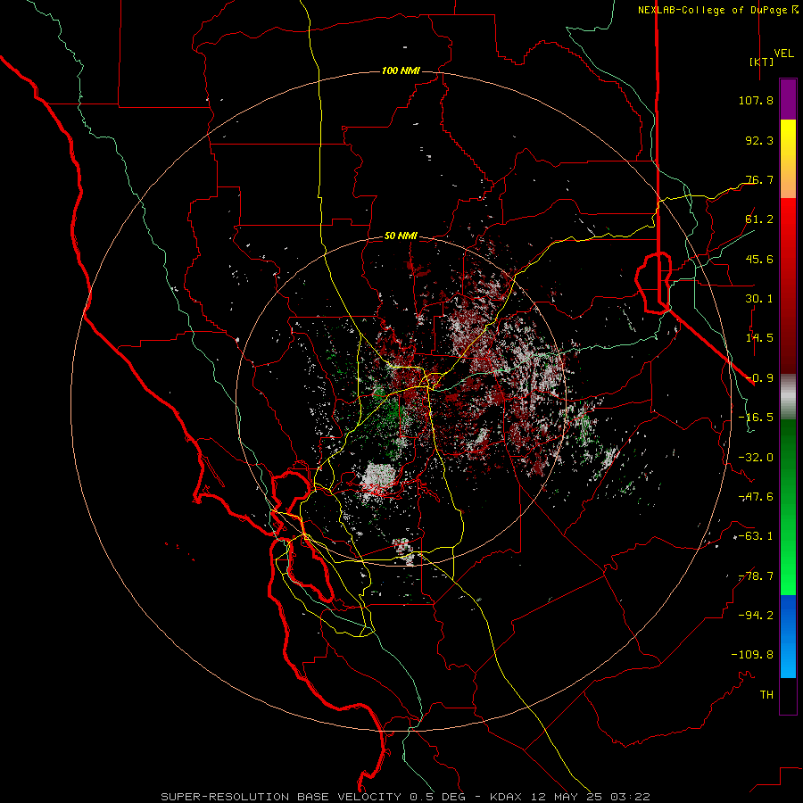
Task: Click the [KT] units label
Action: pos(762,62)
